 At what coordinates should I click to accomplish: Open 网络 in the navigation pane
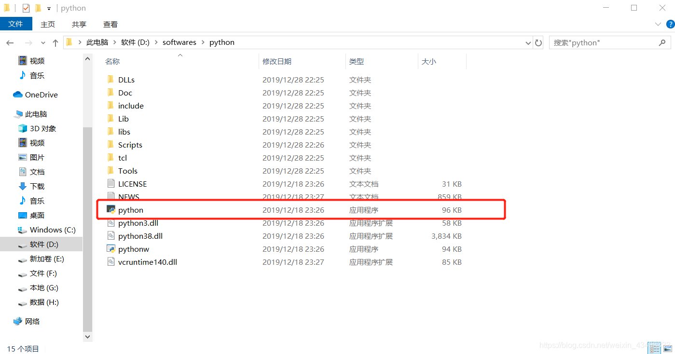pos(32,321)
